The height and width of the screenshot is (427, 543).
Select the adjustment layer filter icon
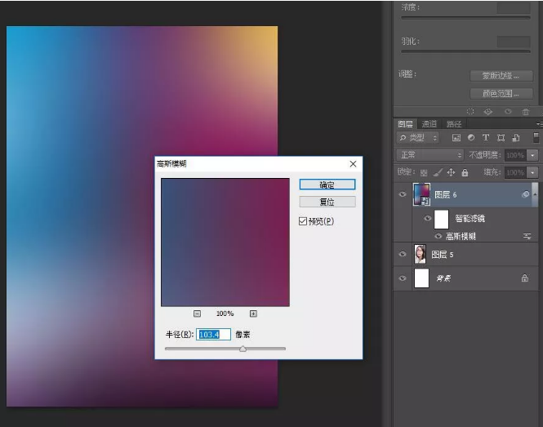click(470, 138)
